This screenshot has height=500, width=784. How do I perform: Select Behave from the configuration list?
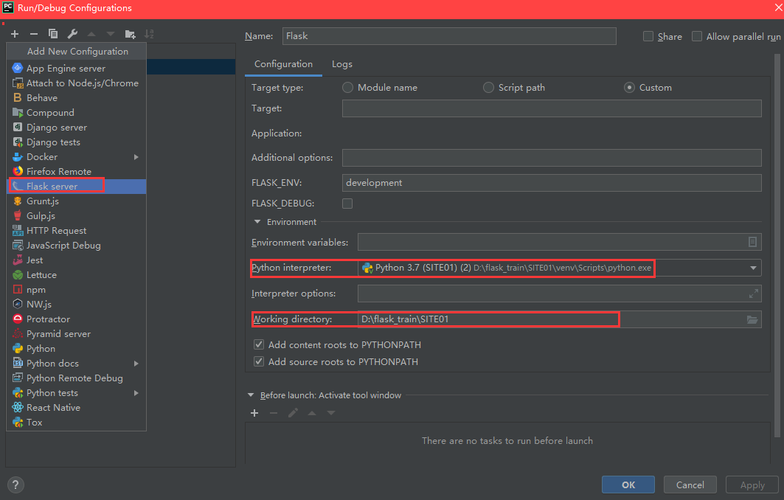click(x=77, y=97)
